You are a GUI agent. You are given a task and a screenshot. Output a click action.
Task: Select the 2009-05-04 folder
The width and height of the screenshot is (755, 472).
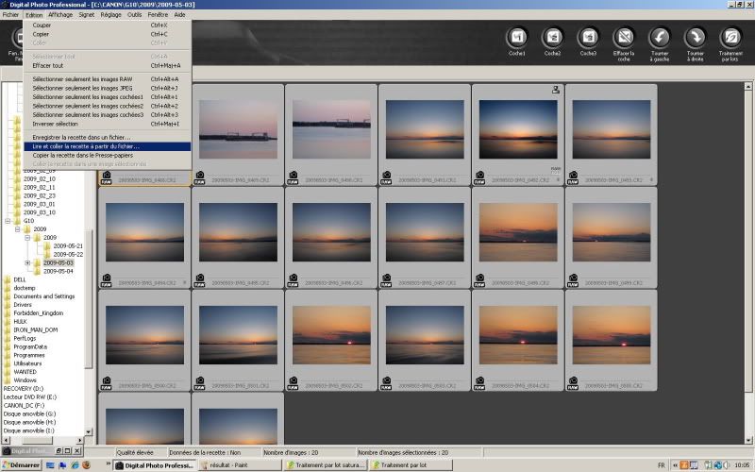click(x=59, y=271)
